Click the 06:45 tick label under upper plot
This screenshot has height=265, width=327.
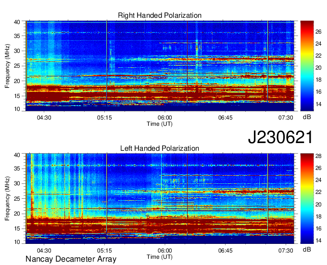coord(225,118)
